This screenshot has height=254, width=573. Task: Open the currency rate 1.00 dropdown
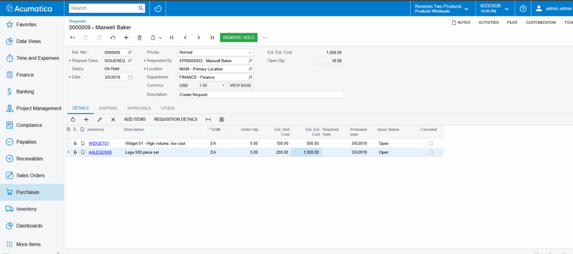[x=224, y=86]
